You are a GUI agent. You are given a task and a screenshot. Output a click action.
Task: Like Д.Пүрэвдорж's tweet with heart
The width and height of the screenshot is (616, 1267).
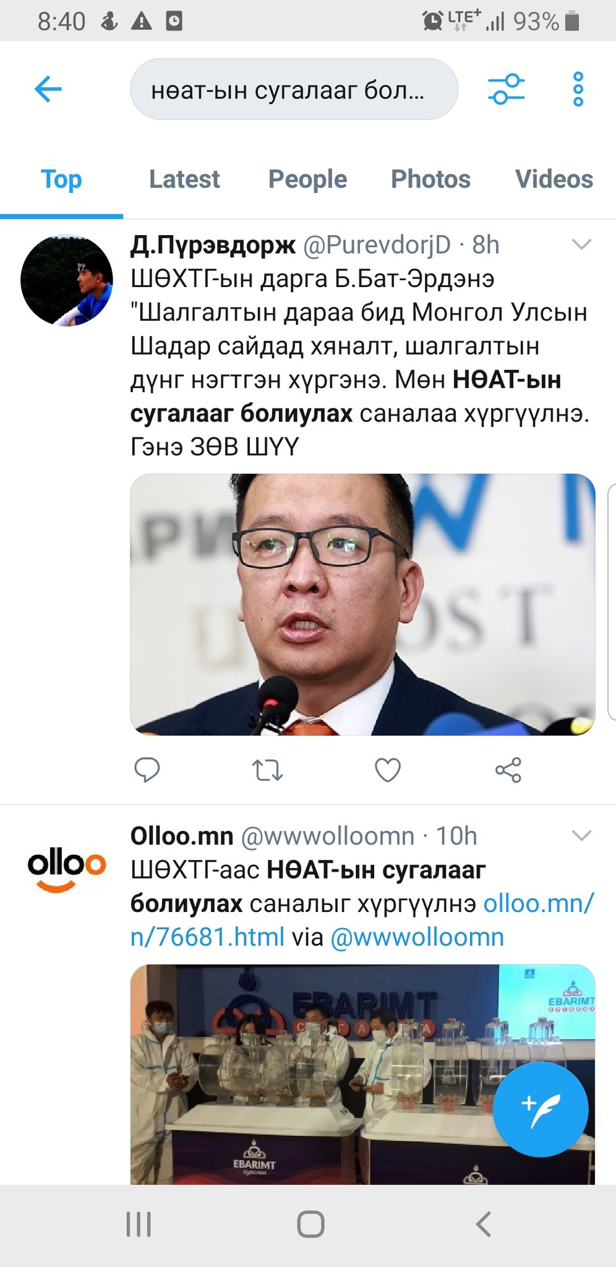coord(388,770)
